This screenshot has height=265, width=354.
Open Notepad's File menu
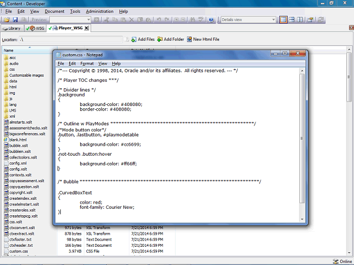pos(61,63)
